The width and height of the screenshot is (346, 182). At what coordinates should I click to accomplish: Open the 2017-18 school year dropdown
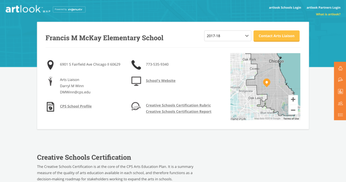228,36
